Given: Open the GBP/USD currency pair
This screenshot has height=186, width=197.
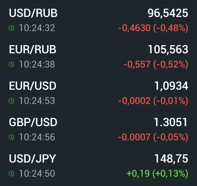Looking at the screenshot, I should (33, 122).
